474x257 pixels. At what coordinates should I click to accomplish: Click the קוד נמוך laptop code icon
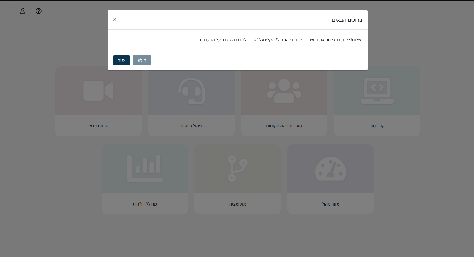(x=377, y=91)
